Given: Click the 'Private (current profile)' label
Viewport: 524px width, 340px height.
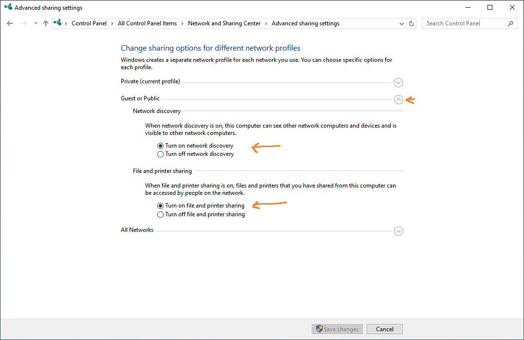Looking at the screenshot, I should point(150,81).
